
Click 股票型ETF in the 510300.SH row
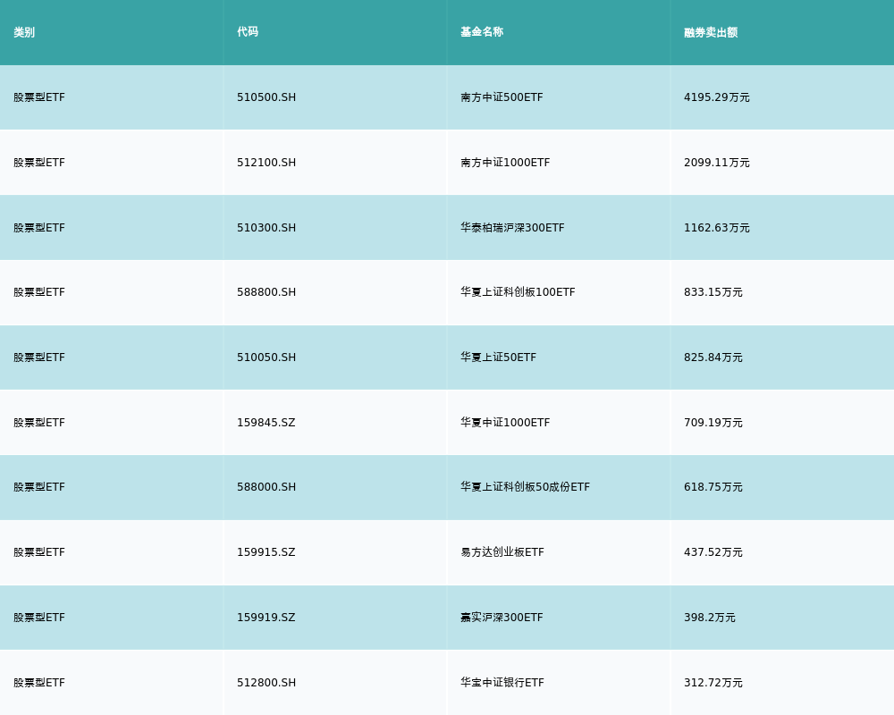[39, 228]
